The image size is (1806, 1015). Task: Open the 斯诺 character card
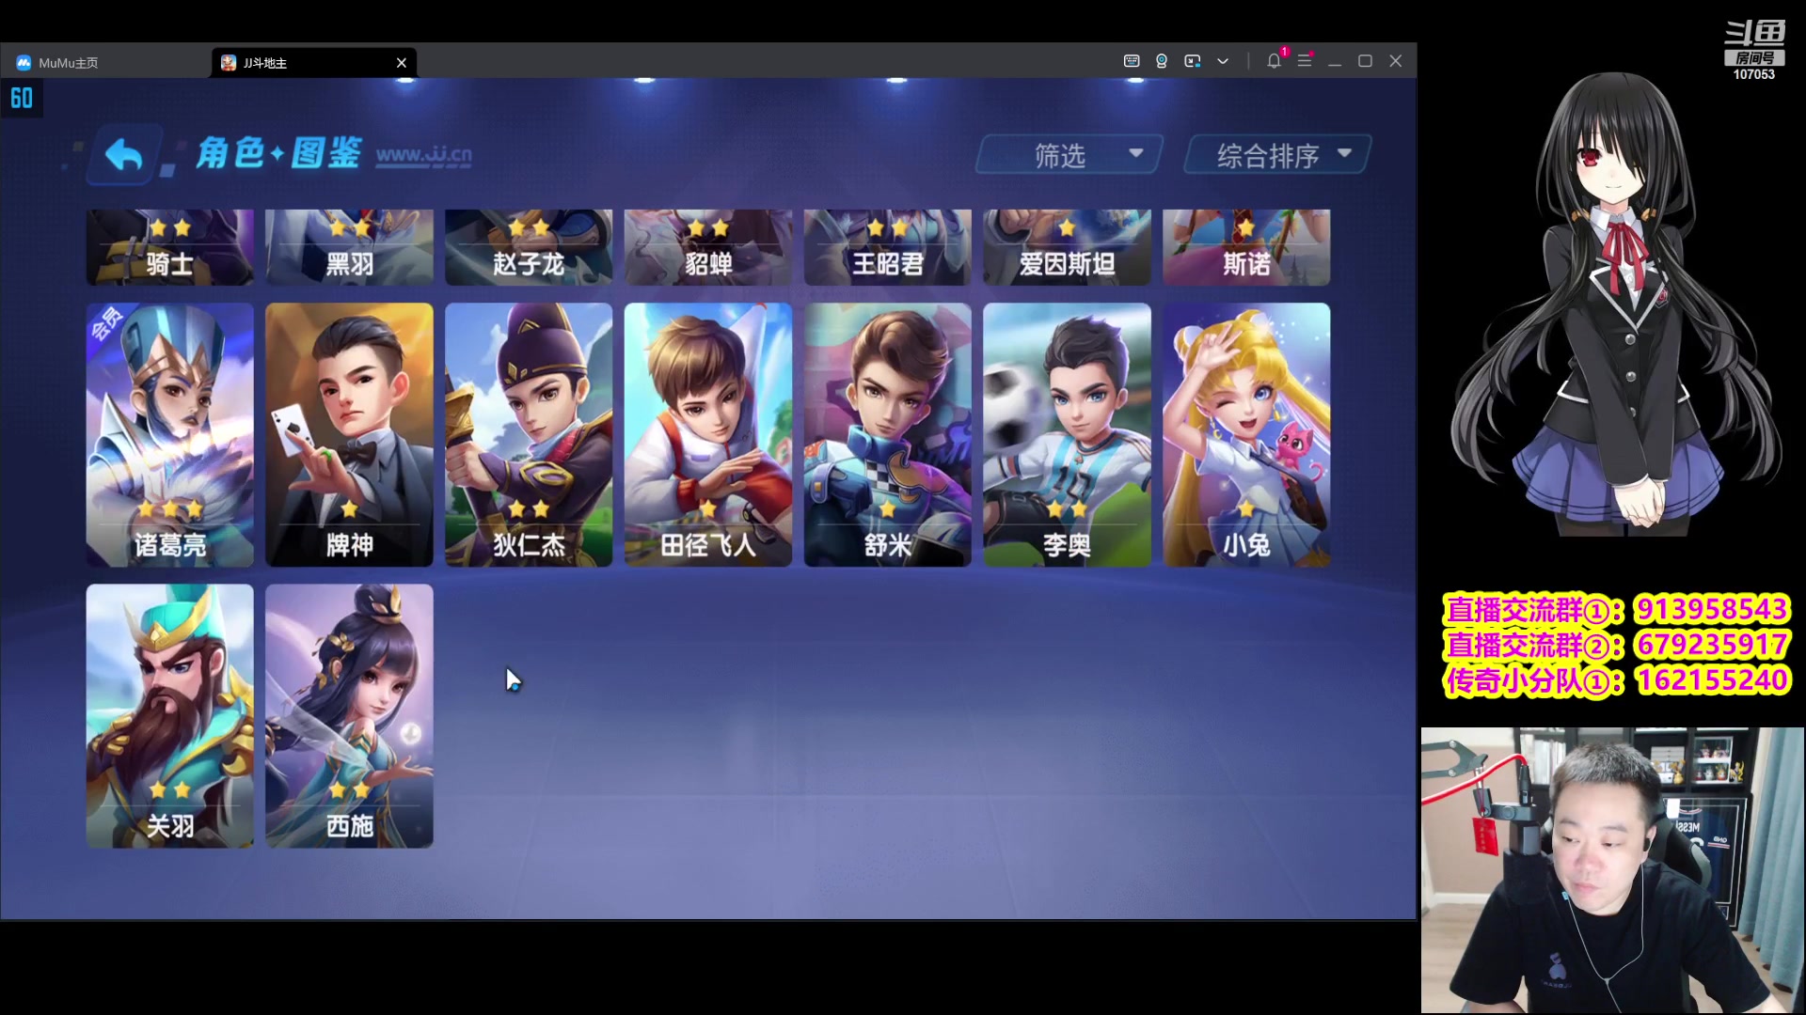click(x=1246, y=247)
